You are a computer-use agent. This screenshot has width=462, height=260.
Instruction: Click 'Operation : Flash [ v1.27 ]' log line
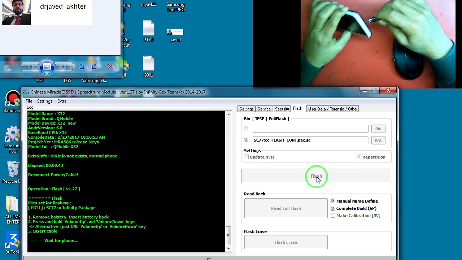[54, 189]
